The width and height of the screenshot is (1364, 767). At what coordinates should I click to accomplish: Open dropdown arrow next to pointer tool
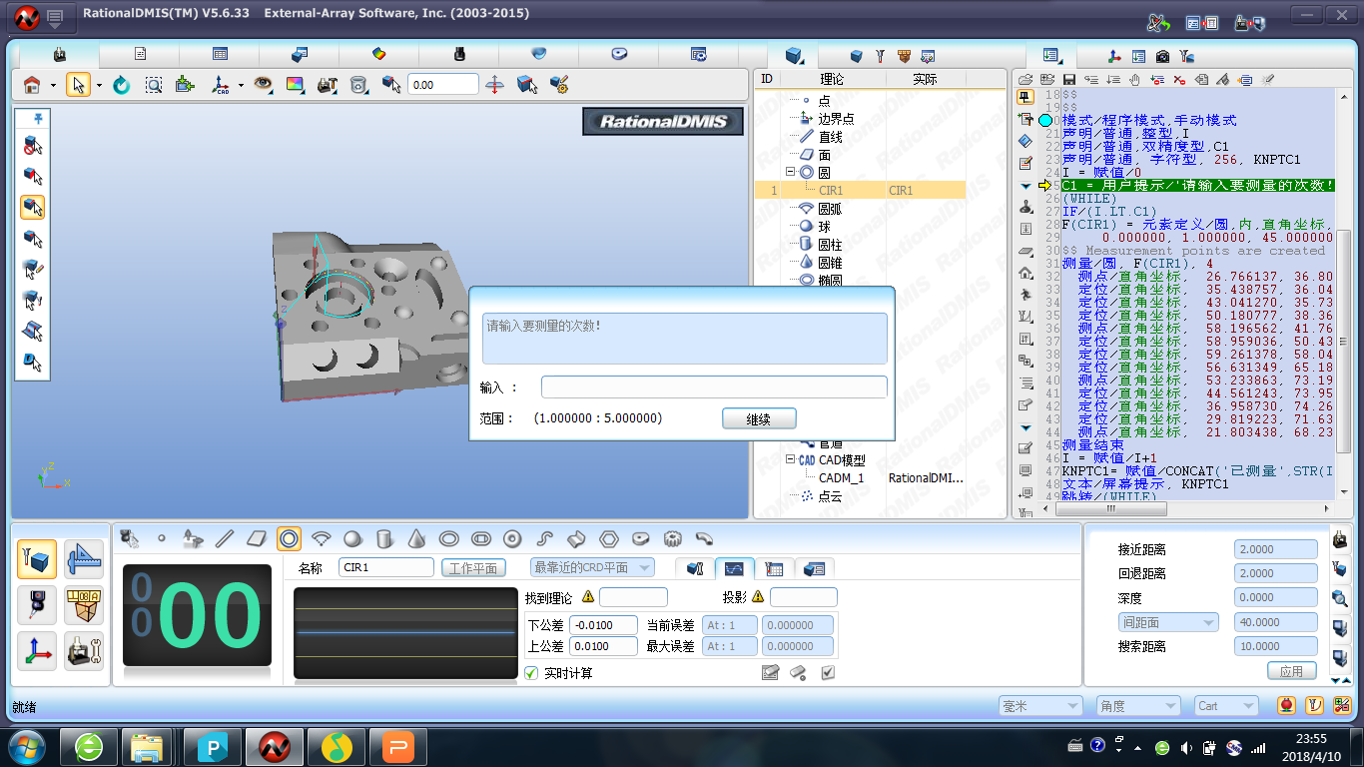(99, 86)
